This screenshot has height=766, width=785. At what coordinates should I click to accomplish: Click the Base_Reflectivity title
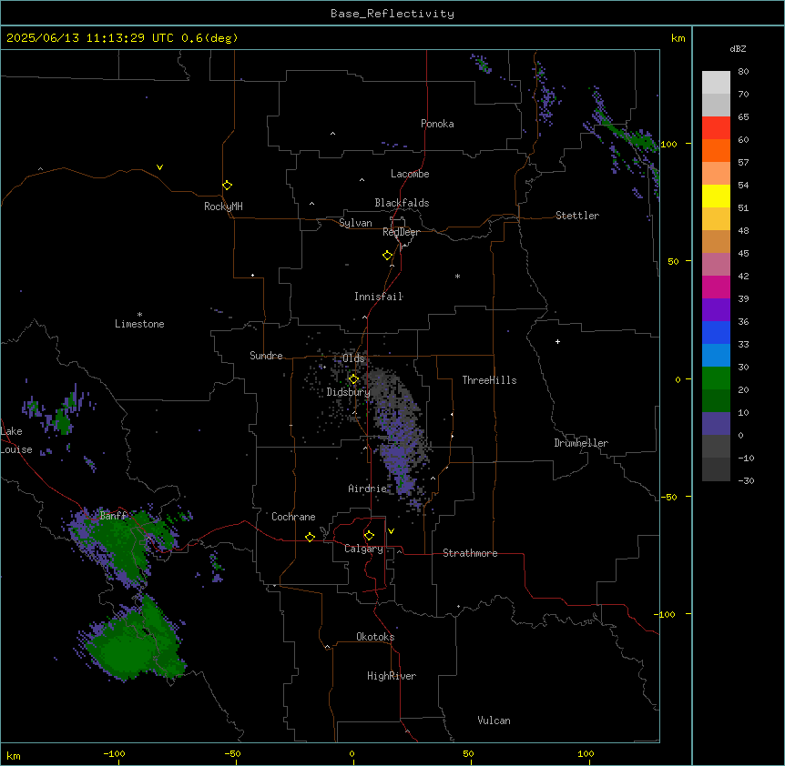click(392, 14)
